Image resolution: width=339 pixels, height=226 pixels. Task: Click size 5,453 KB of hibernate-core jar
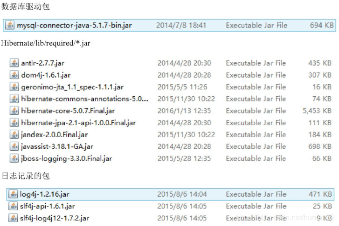click(x=317, y=111)
